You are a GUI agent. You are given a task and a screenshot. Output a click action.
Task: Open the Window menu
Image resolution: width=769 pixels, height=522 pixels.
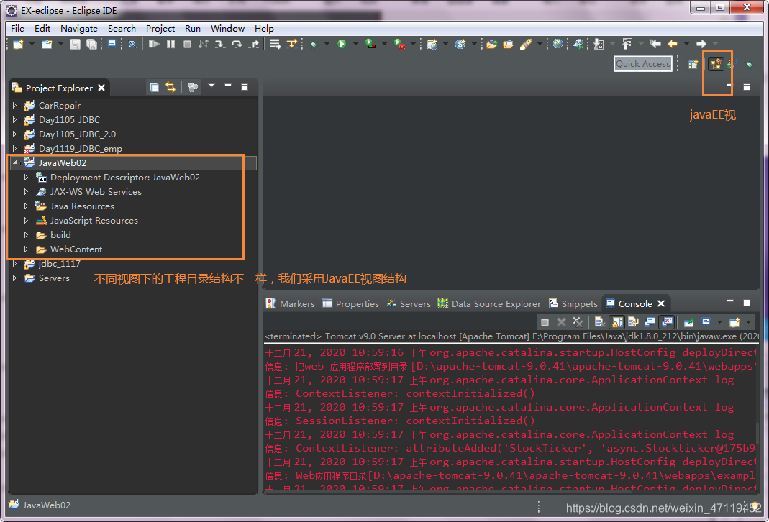[x=227, y=29]
